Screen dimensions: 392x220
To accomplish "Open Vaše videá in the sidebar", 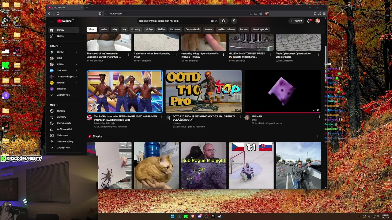I will pos(64,135).
